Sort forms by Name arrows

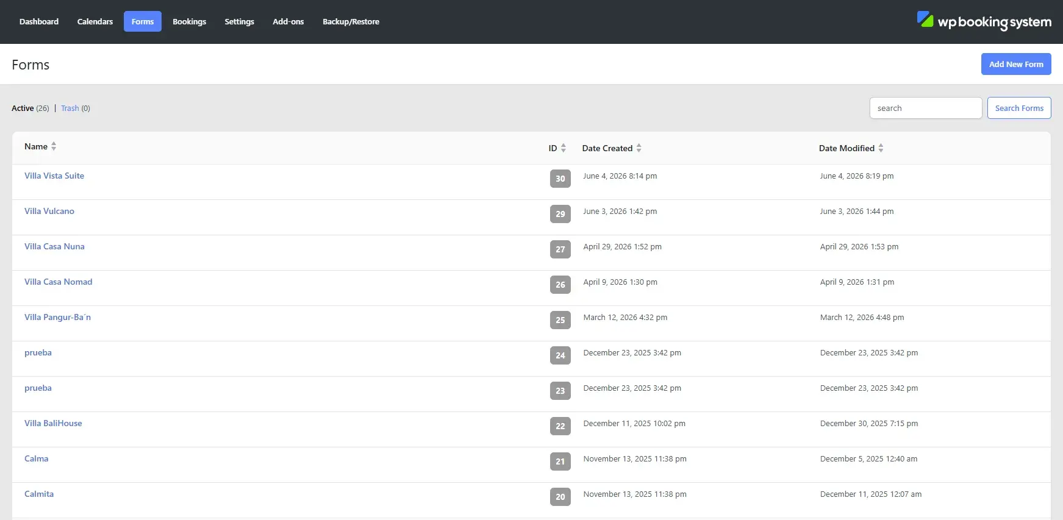54,146
